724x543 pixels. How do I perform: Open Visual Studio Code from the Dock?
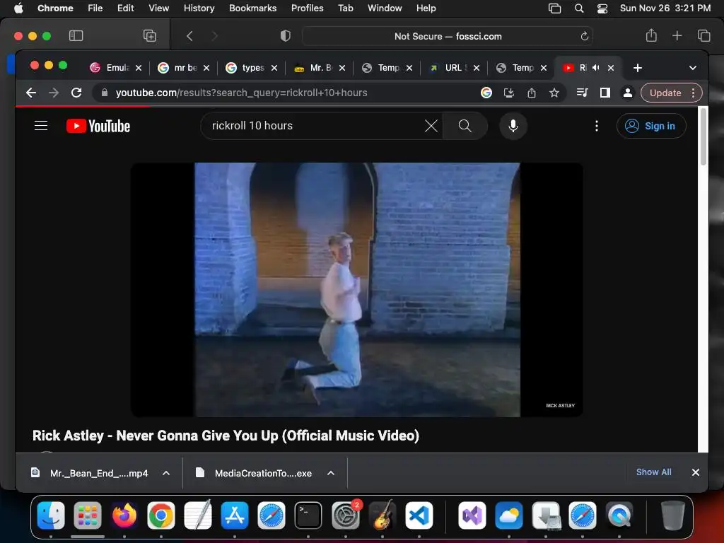click(419, 515)
